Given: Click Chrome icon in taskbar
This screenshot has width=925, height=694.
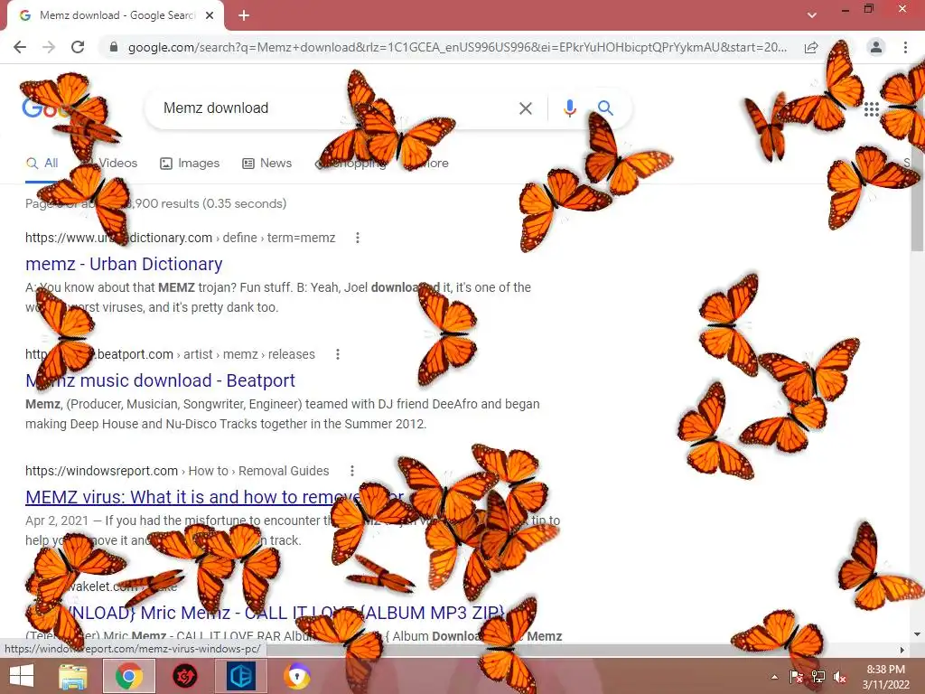Looking at the screenshot, I should click(x=129, y=676).
